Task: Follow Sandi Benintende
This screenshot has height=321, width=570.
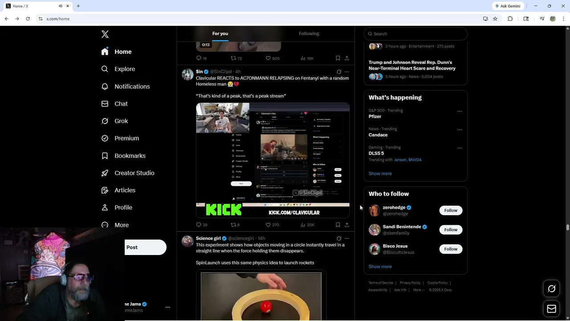Action: [x=451, y=230]
